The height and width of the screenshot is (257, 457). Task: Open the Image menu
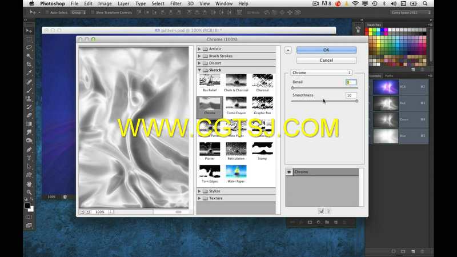[105, 3]
